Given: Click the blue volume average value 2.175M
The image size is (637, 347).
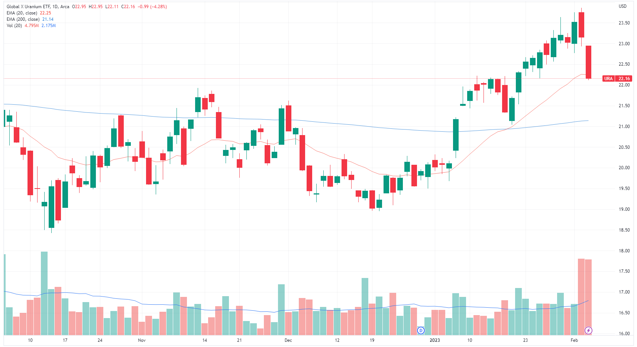Looking at the screenshot, I should click(x=49, y=26).
